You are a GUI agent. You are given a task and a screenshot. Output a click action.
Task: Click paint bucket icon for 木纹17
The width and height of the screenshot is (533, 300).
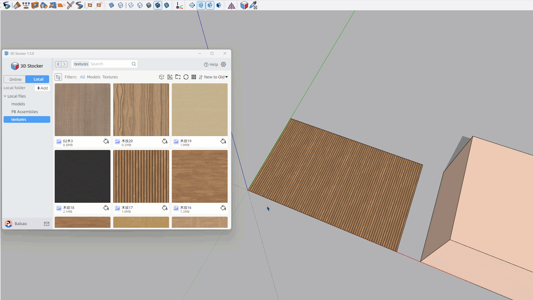165,208
